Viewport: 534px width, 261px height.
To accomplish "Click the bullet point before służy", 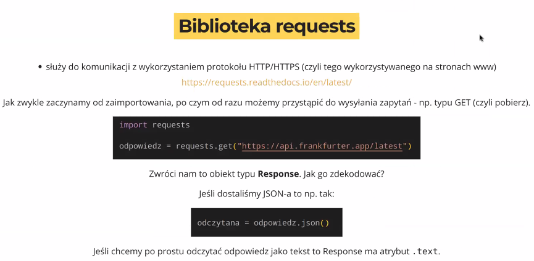I will point(40,67).
